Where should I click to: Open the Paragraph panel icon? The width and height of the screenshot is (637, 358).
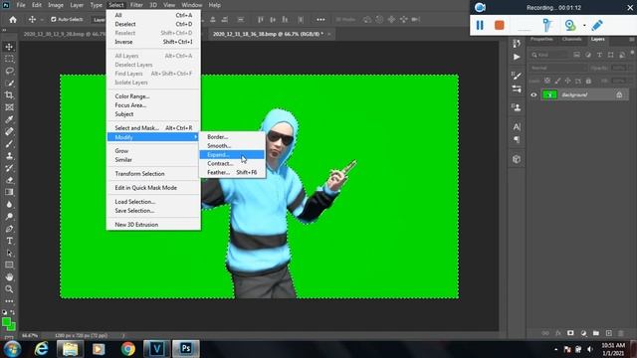[517, 139]
